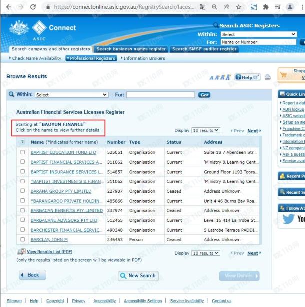This screenshot has height=307, width=305.
Task: Open the Within dropdown in Browse Results search bar
Action: [71, 95]
